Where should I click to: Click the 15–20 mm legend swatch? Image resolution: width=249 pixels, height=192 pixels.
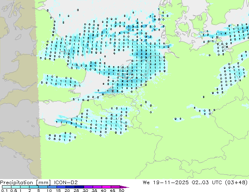(61, 187)
